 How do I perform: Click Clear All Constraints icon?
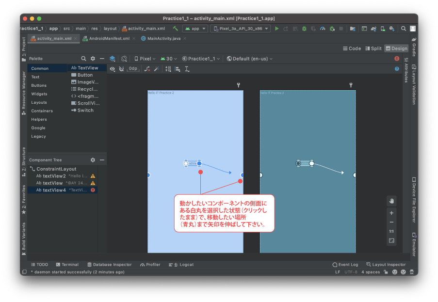coord(147,69)
